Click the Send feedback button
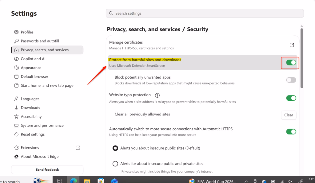 [x=47, y=169]
